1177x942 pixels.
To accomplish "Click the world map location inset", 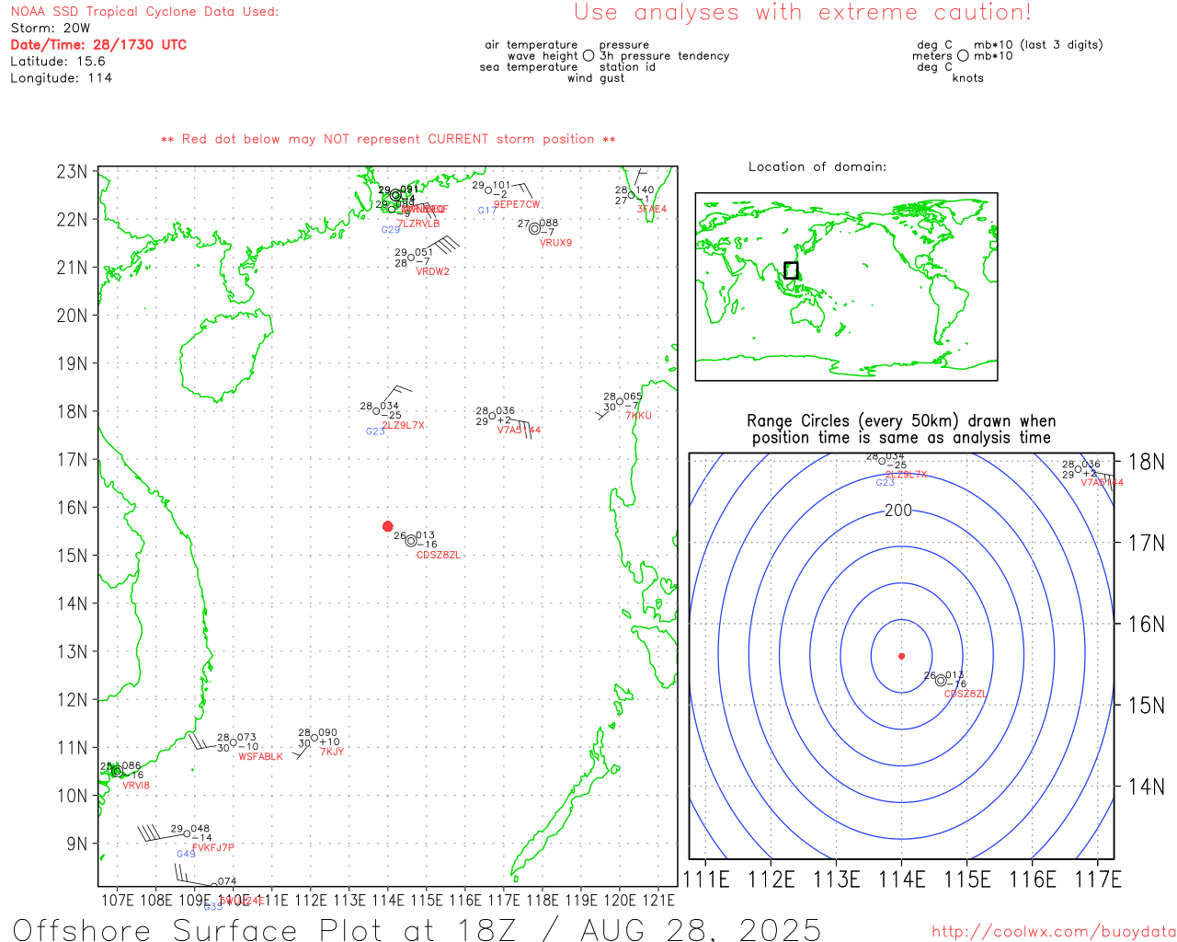I will [x=846, y=286].
